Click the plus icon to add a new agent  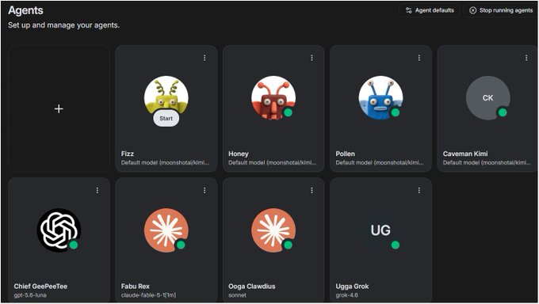59,109
